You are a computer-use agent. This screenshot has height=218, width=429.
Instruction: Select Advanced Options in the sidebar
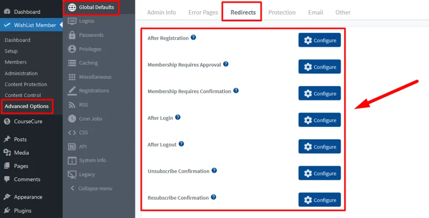click(26, 106)
